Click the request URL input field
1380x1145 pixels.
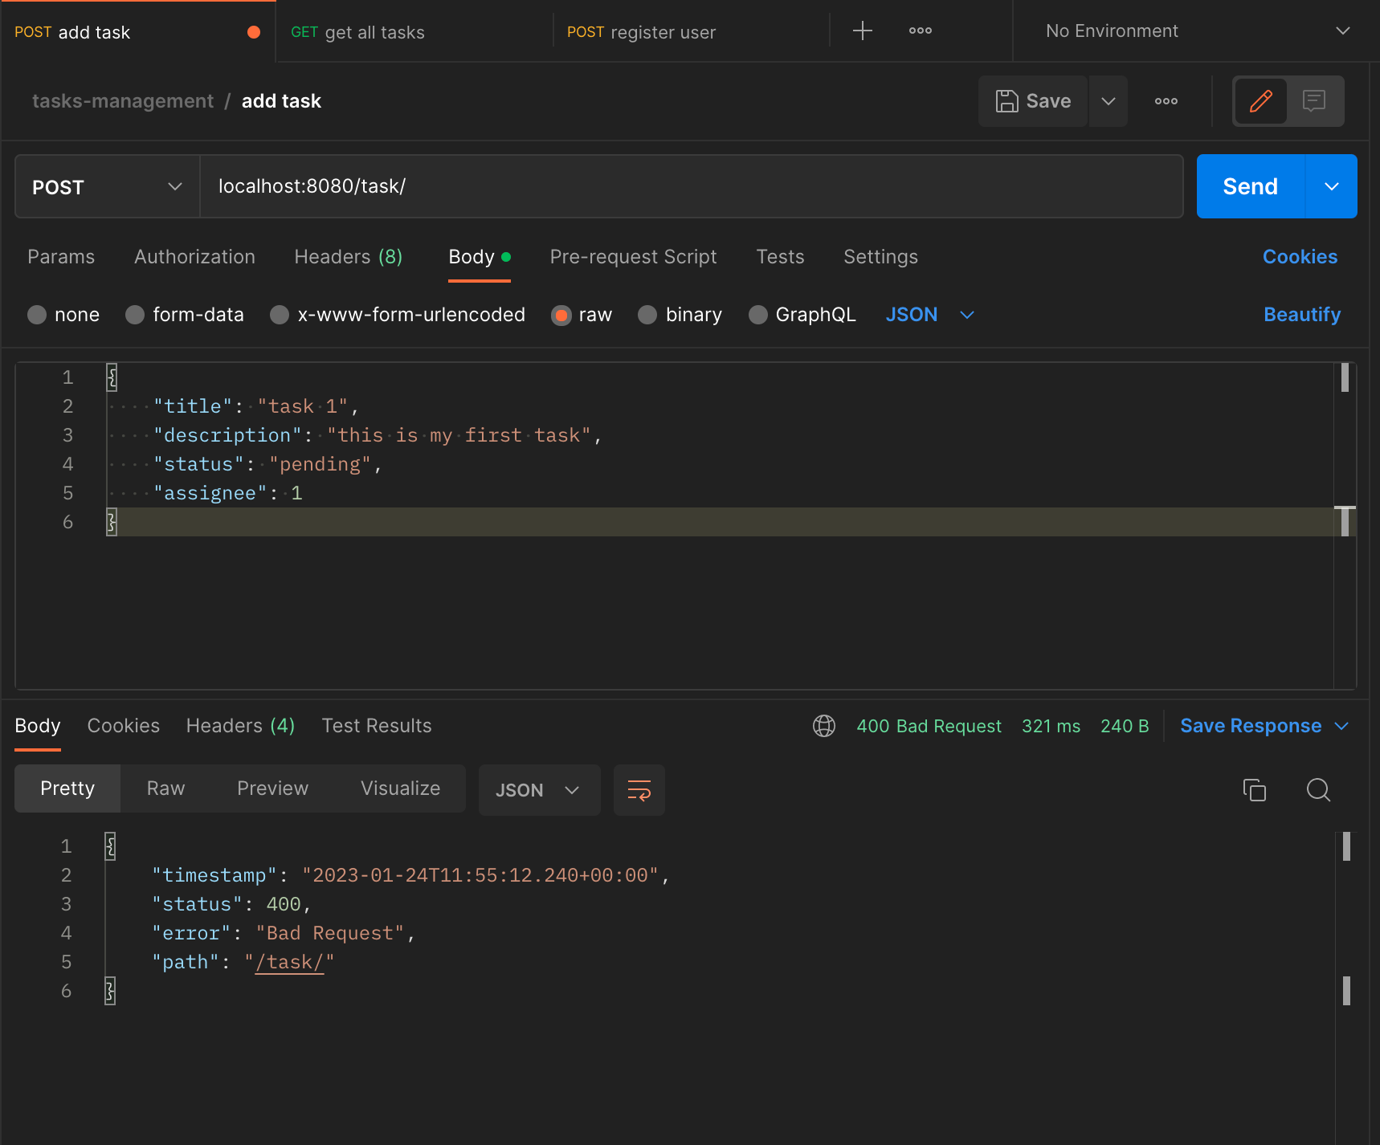tap(691, 186)
